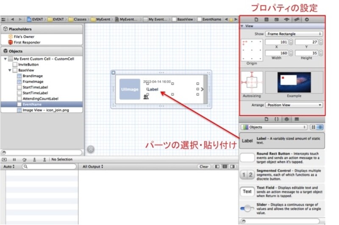Open the Connections inspector arrow icon

(x=306, y=20)
